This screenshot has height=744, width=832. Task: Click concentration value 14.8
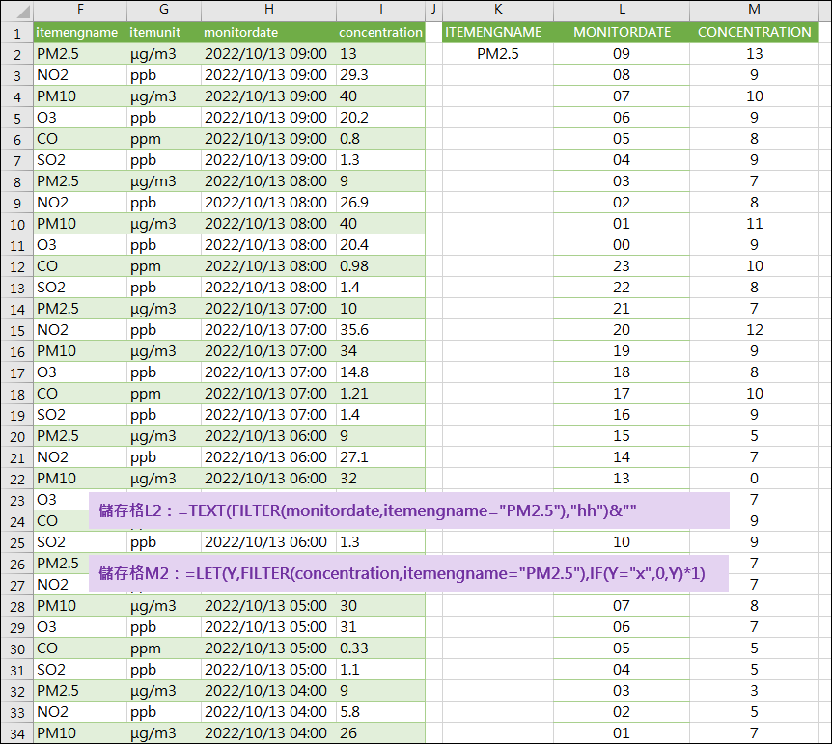381,372
